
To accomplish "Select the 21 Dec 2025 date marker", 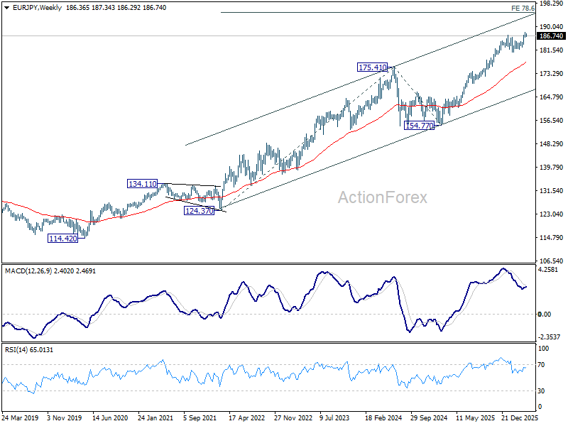I will [519, 419].
